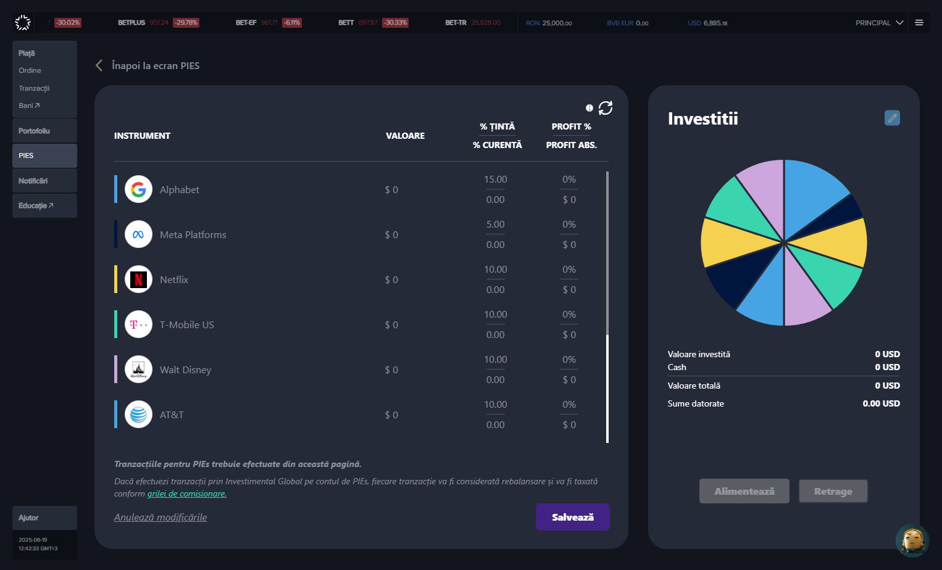This screenshot has width=942, height=570.
Task: Click the Retrage button
Action: tap(833, 491)
